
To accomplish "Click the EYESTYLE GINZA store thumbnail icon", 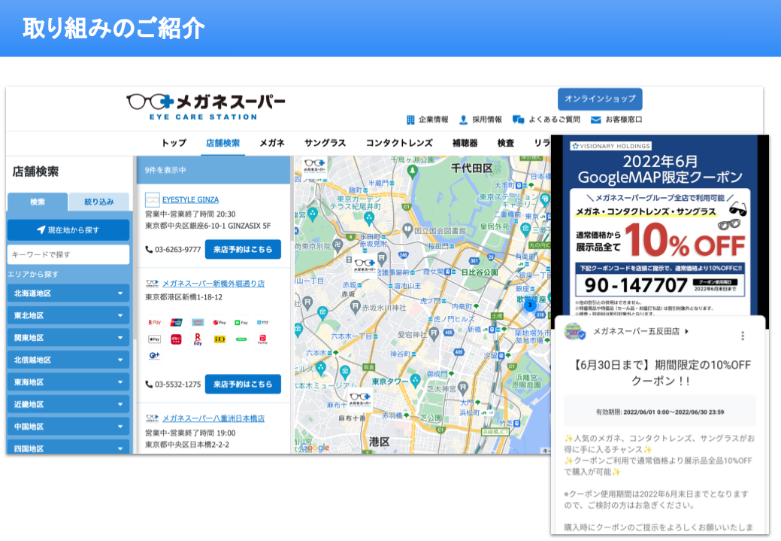I will coord(152,200).
